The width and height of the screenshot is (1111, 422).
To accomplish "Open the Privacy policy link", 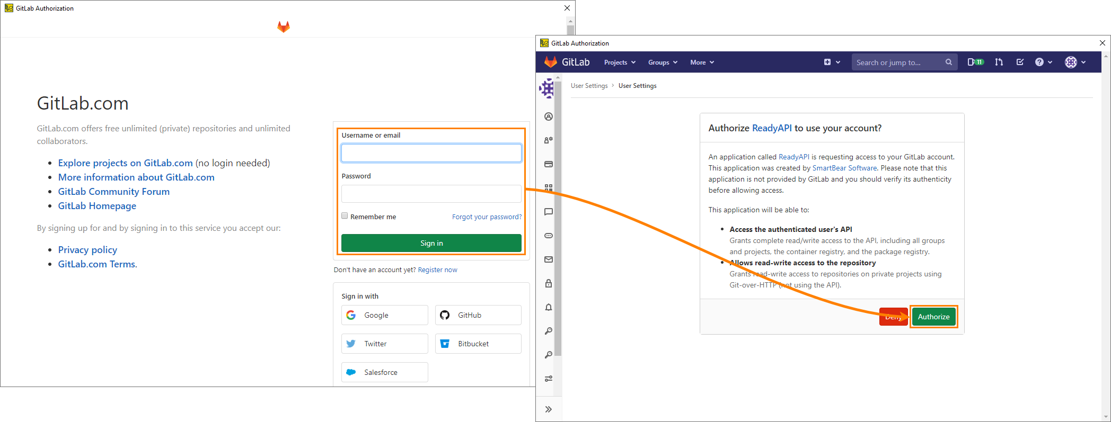I will coord(87,250).
